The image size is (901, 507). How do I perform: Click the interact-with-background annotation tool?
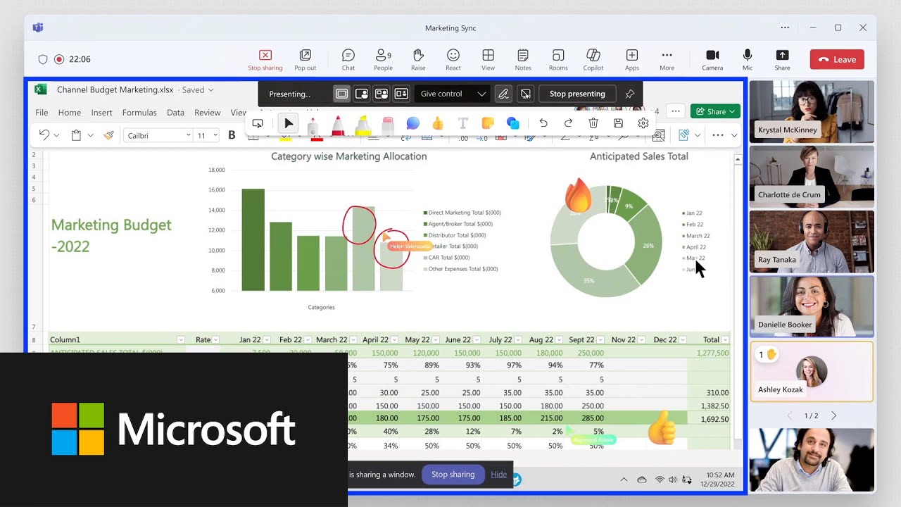pyautogui.click(x=258, y=123)
